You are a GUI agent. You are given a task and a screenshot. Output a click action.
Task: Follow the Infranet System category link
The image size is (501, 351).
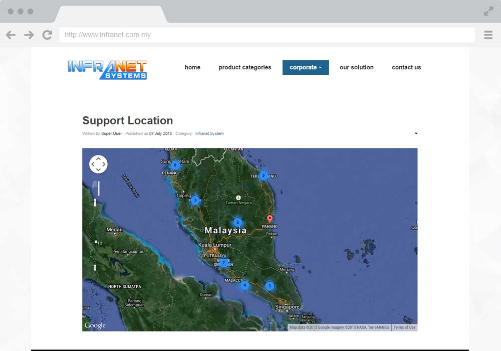[x=209, y=133]
